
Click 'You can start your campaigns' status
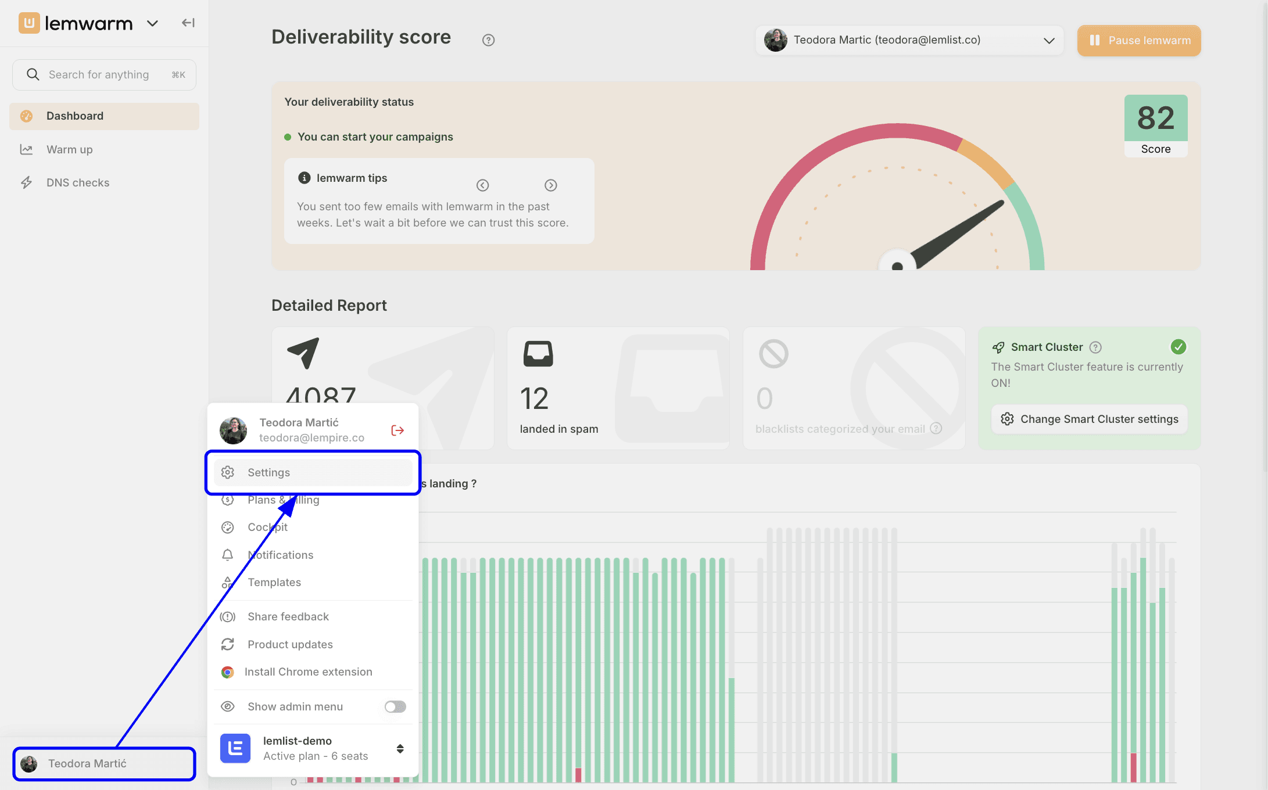[x=375, y=137]
